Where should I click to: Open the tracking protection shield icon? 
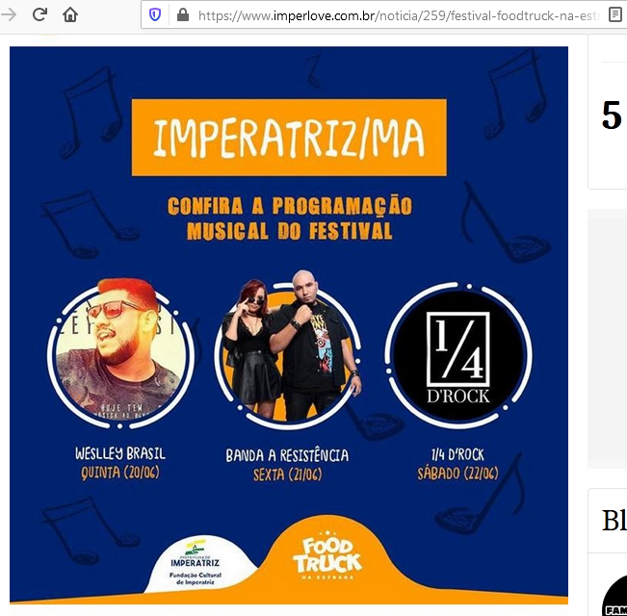(155, 15)
